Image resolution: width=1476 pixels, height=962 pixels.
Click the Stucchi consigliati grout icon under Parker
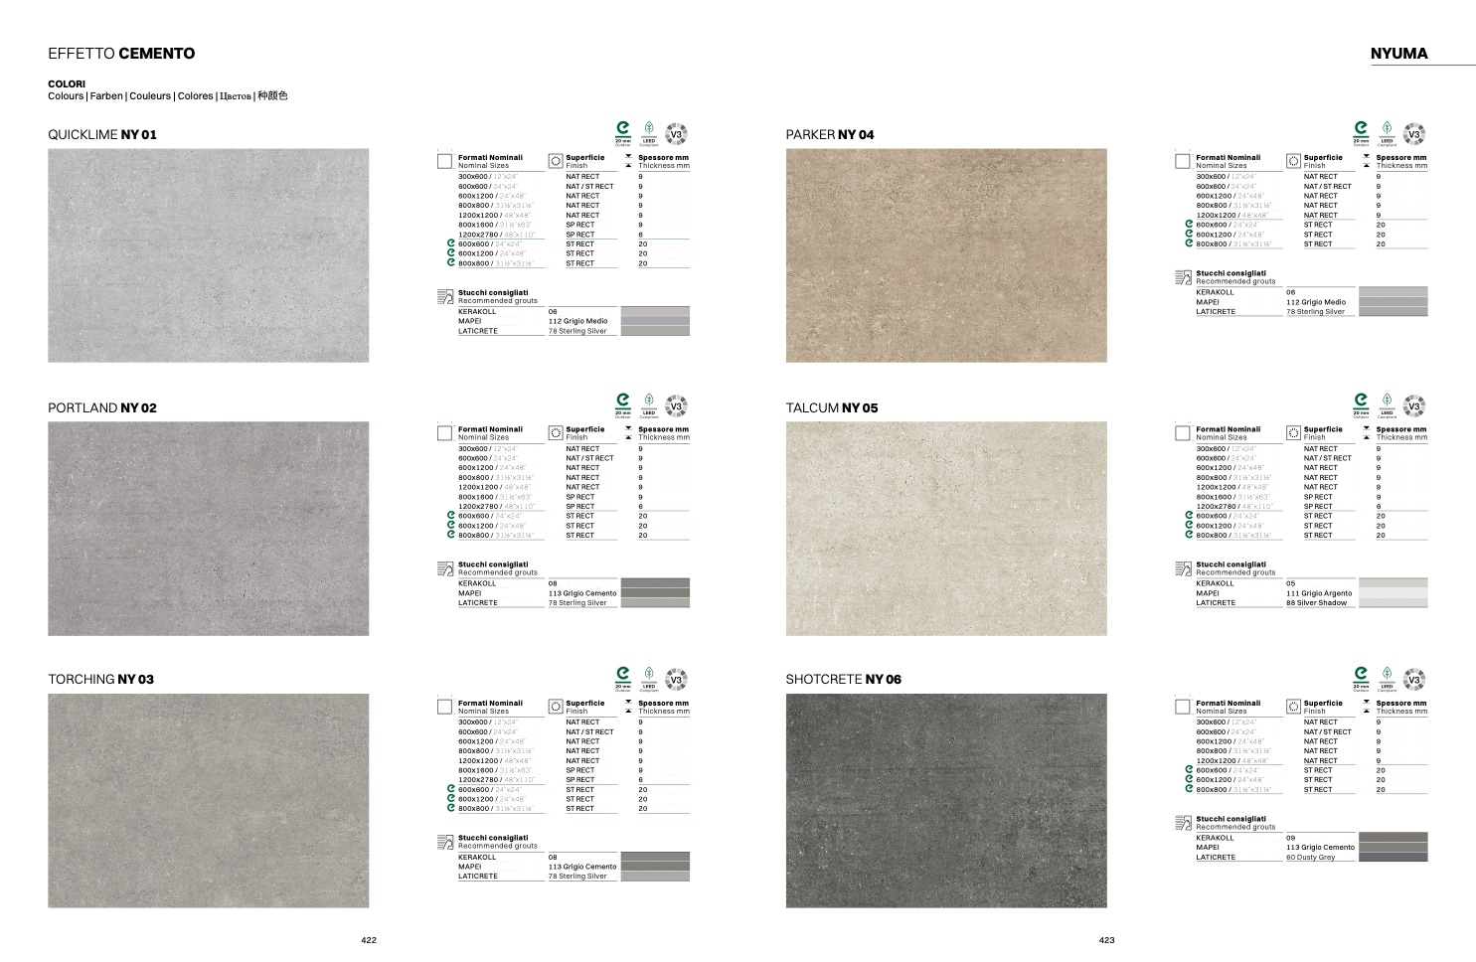coord(1183,277)
